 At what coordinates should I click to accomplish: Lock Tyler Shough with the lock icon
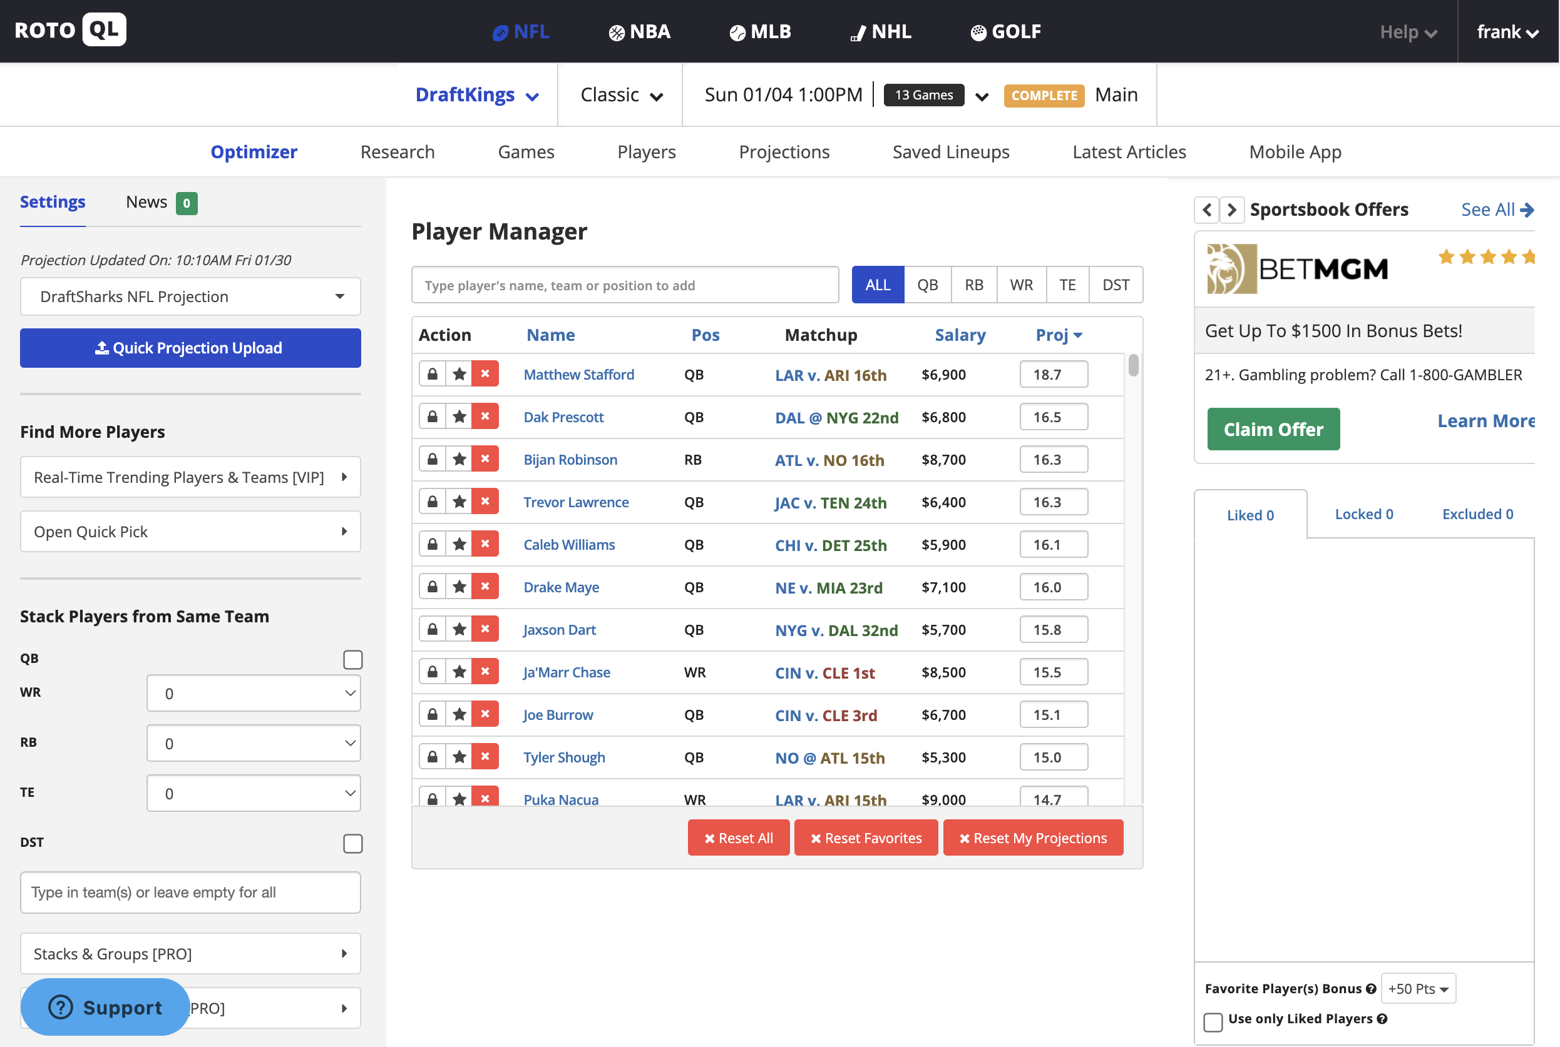433,757
